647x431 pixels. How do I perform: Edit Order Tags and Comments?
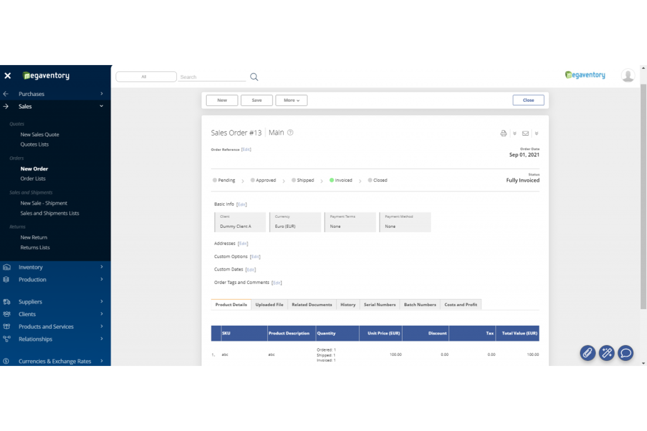pyautogui.click(x=277, y=283)
